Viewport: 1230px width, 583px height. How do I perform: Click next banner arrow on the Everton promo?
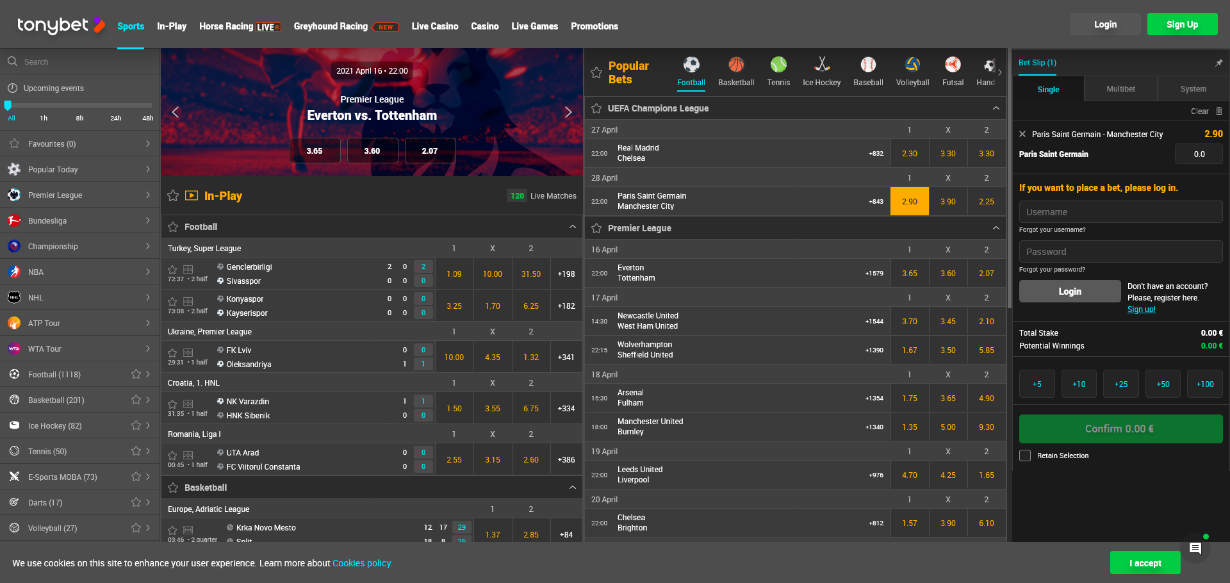pyautogui.click(x=568, y=112)
